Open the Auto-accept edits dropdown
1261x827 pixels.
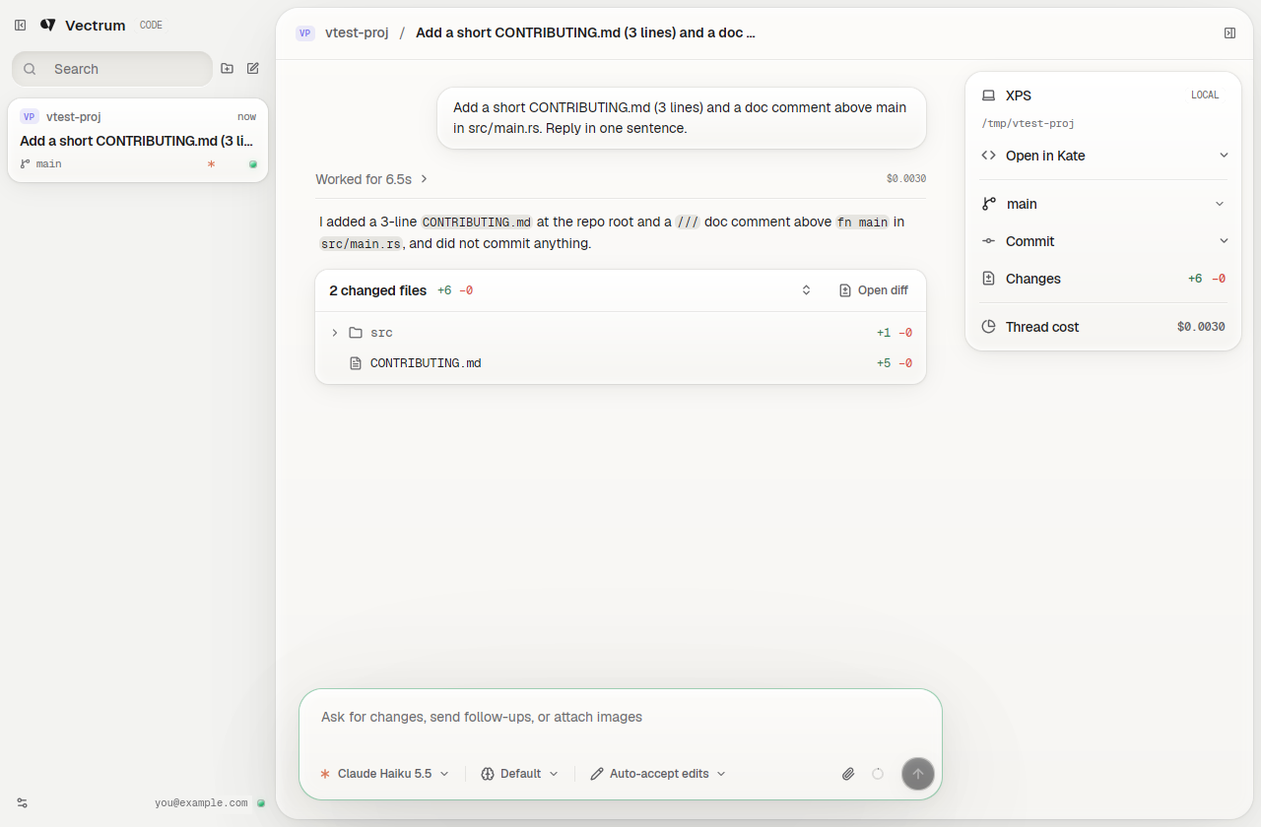658,774
